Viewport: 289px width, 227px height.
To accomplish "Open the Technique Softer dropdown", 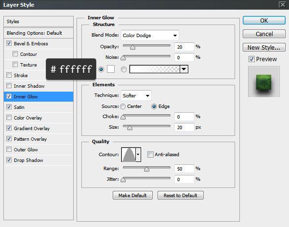I will tap(136, 95).
